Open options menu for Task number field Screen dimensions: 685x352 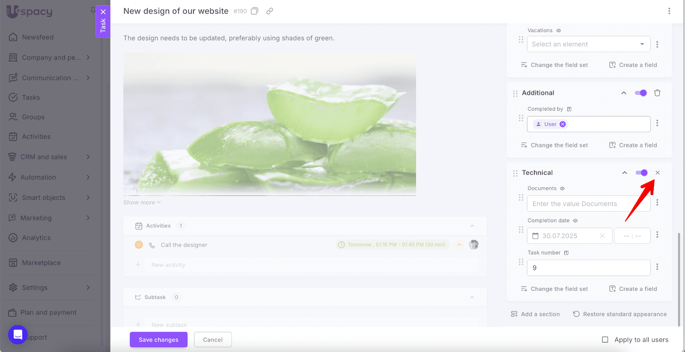657,267
